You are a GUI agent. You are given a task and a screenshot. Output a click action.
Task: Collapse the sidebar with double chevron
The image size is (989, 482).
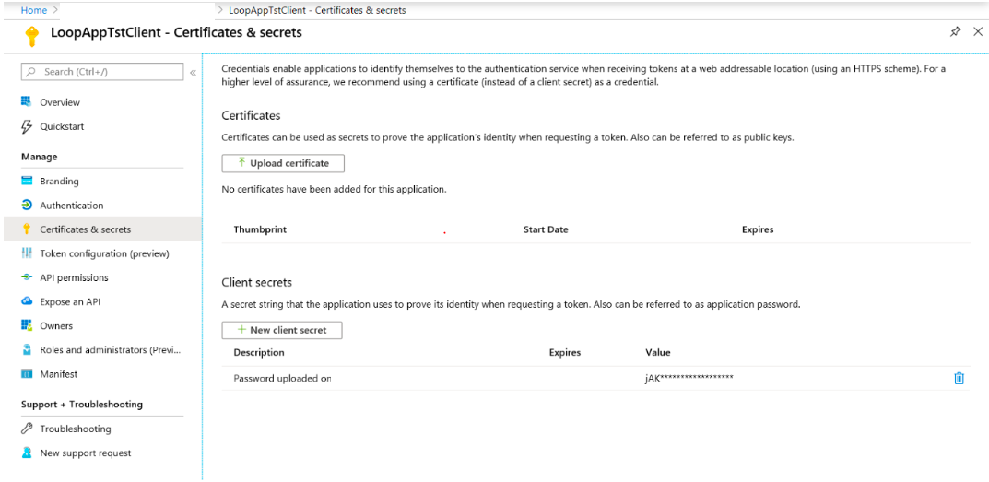click(193, 73)
